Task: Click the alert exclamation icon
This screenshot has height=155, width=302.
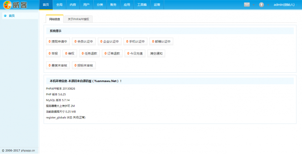Action: [261, 5]
